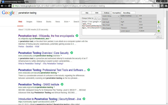The height and width of the screenshot is (105, 168).
Task: Click green check badge beside SANS Institute result
Action: pyautogui.click(x=62, y=84)
